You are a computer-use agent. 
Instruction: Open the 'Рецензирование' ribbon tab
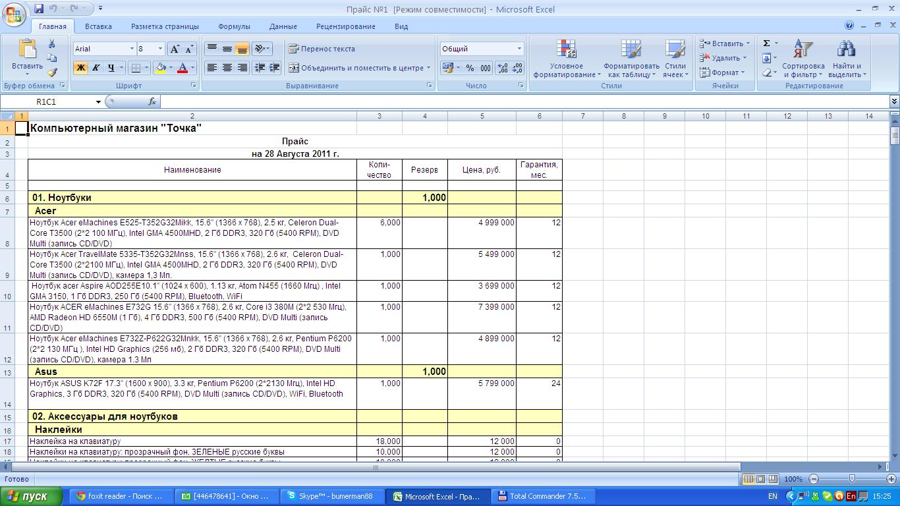coord(346,26)
